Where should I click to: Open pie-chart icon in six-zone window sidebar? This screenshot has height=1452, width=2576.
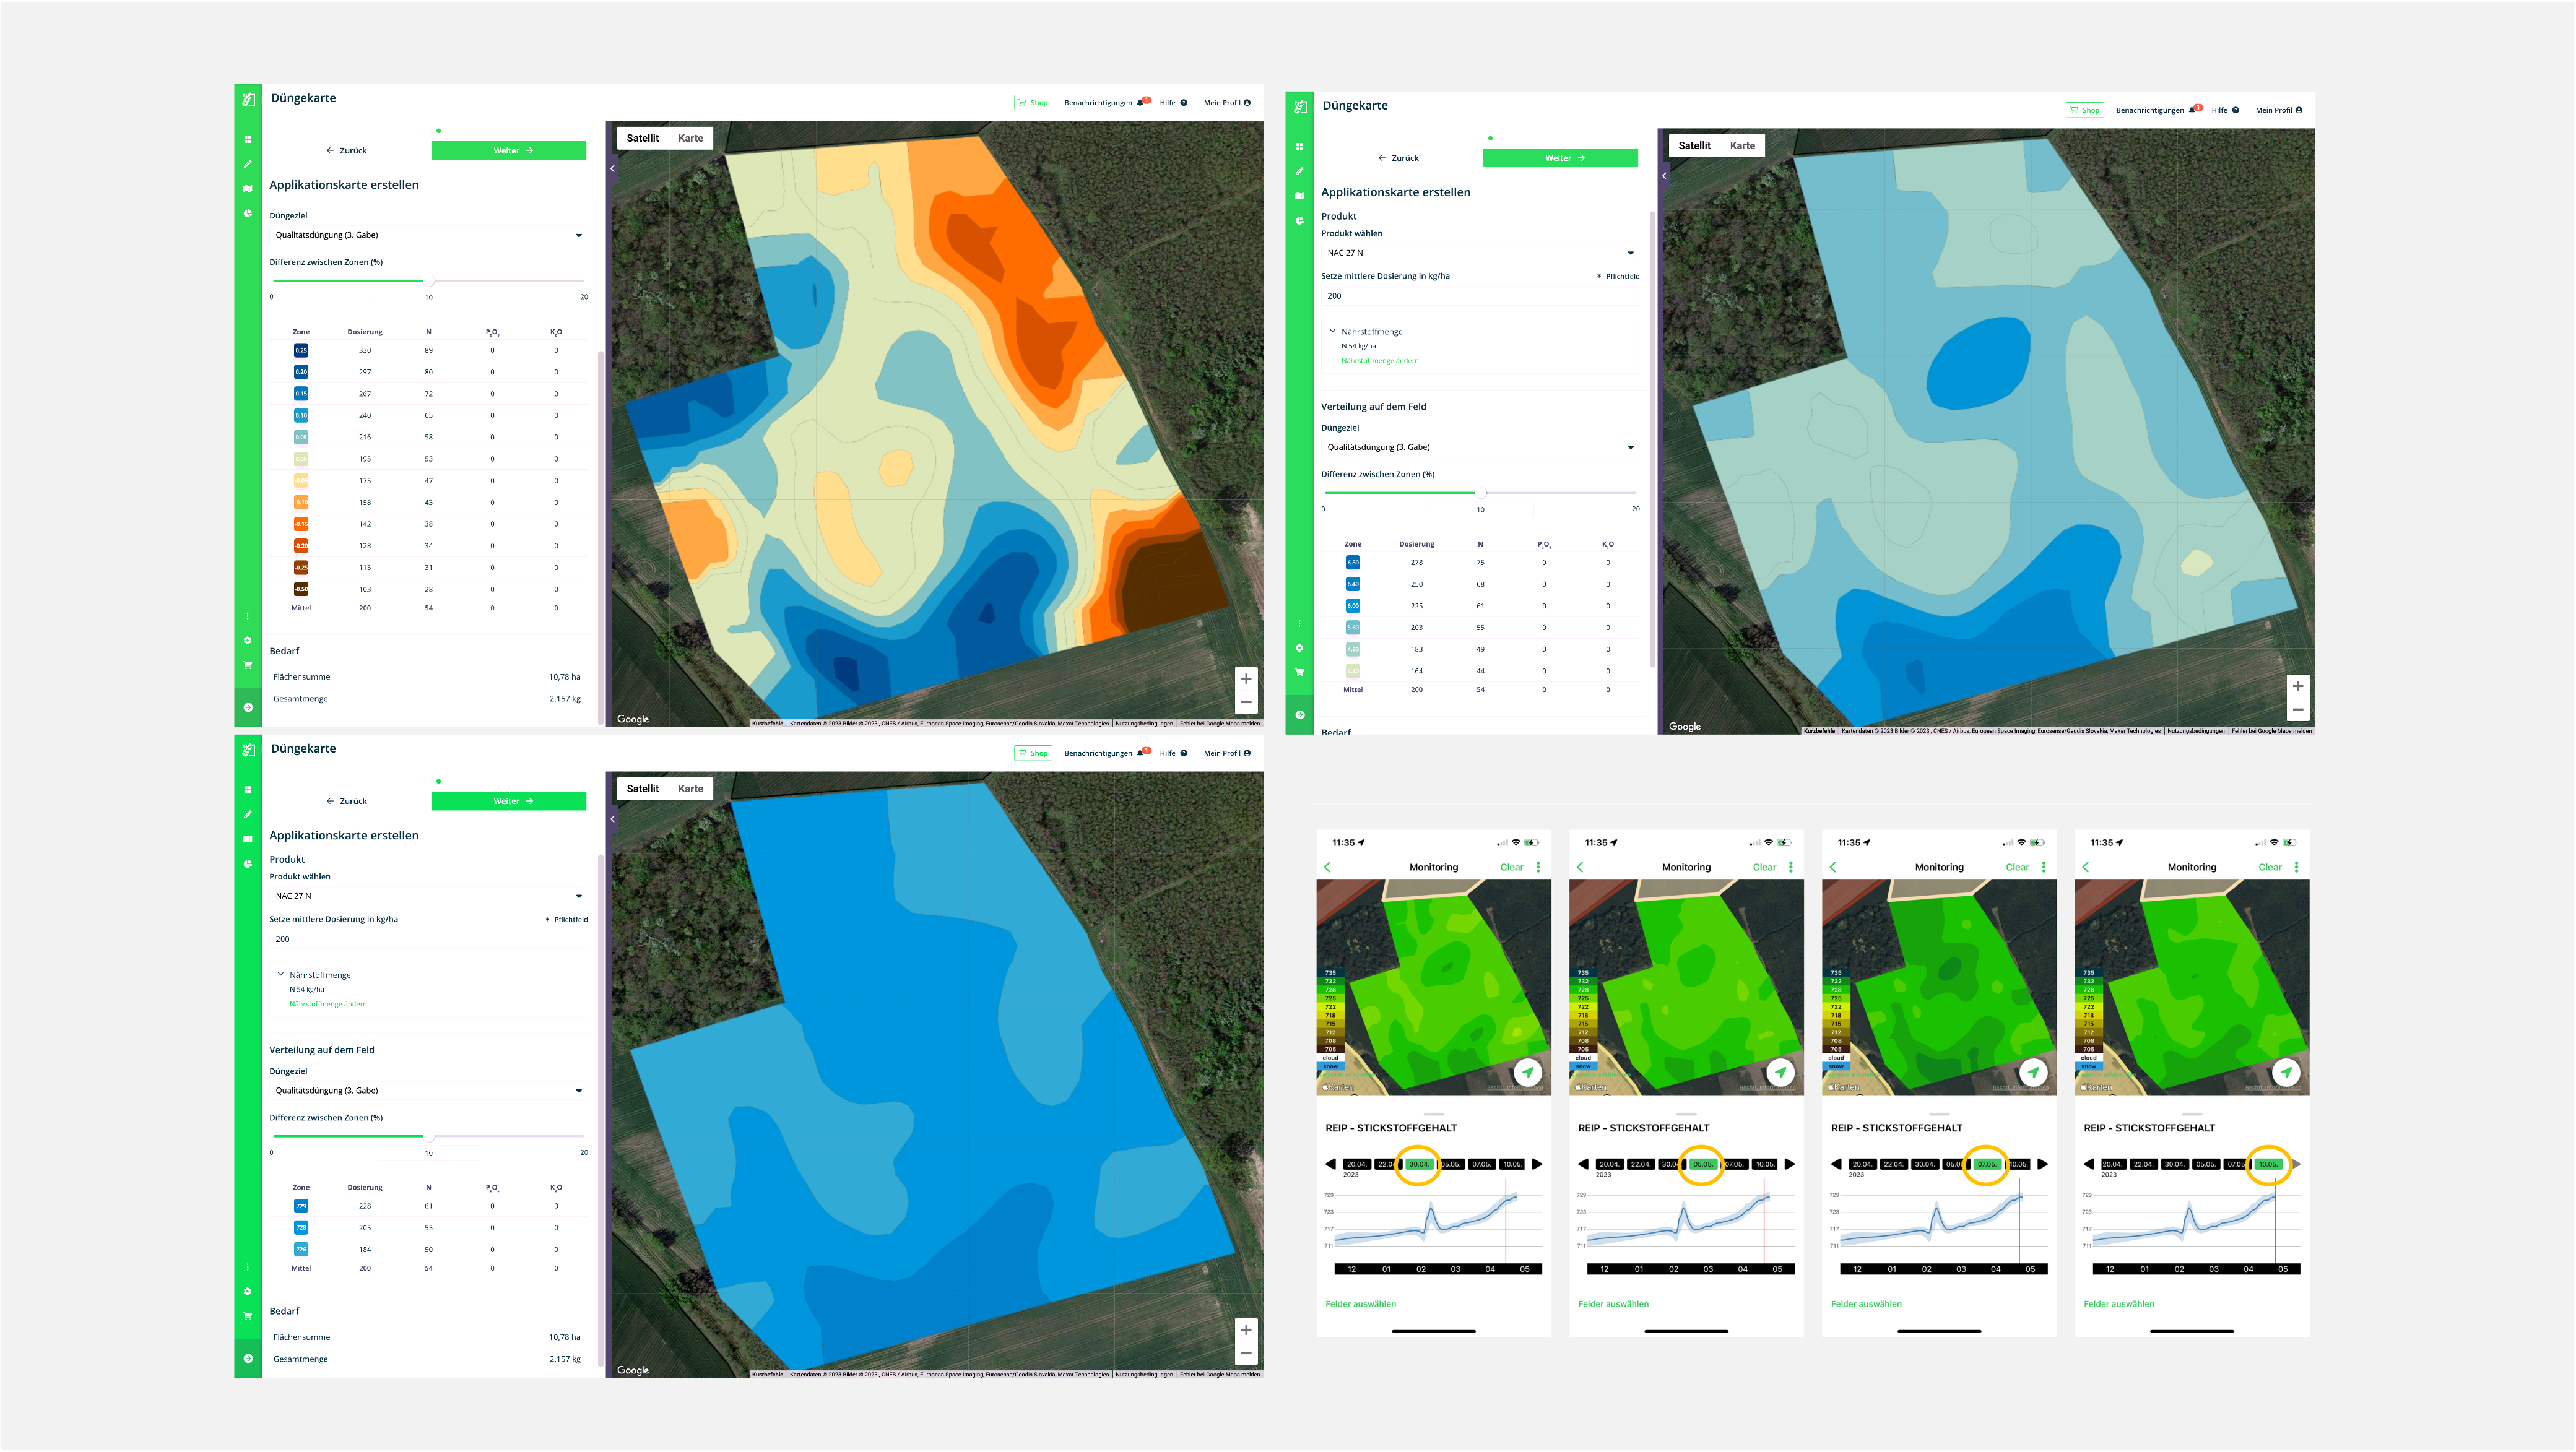click(x=1300, y=221)
